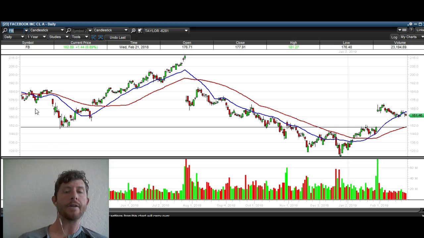Viewport: 424px width, 238px height.
Task: Click the FB symbol input field
Action: [x=16, y=30]
